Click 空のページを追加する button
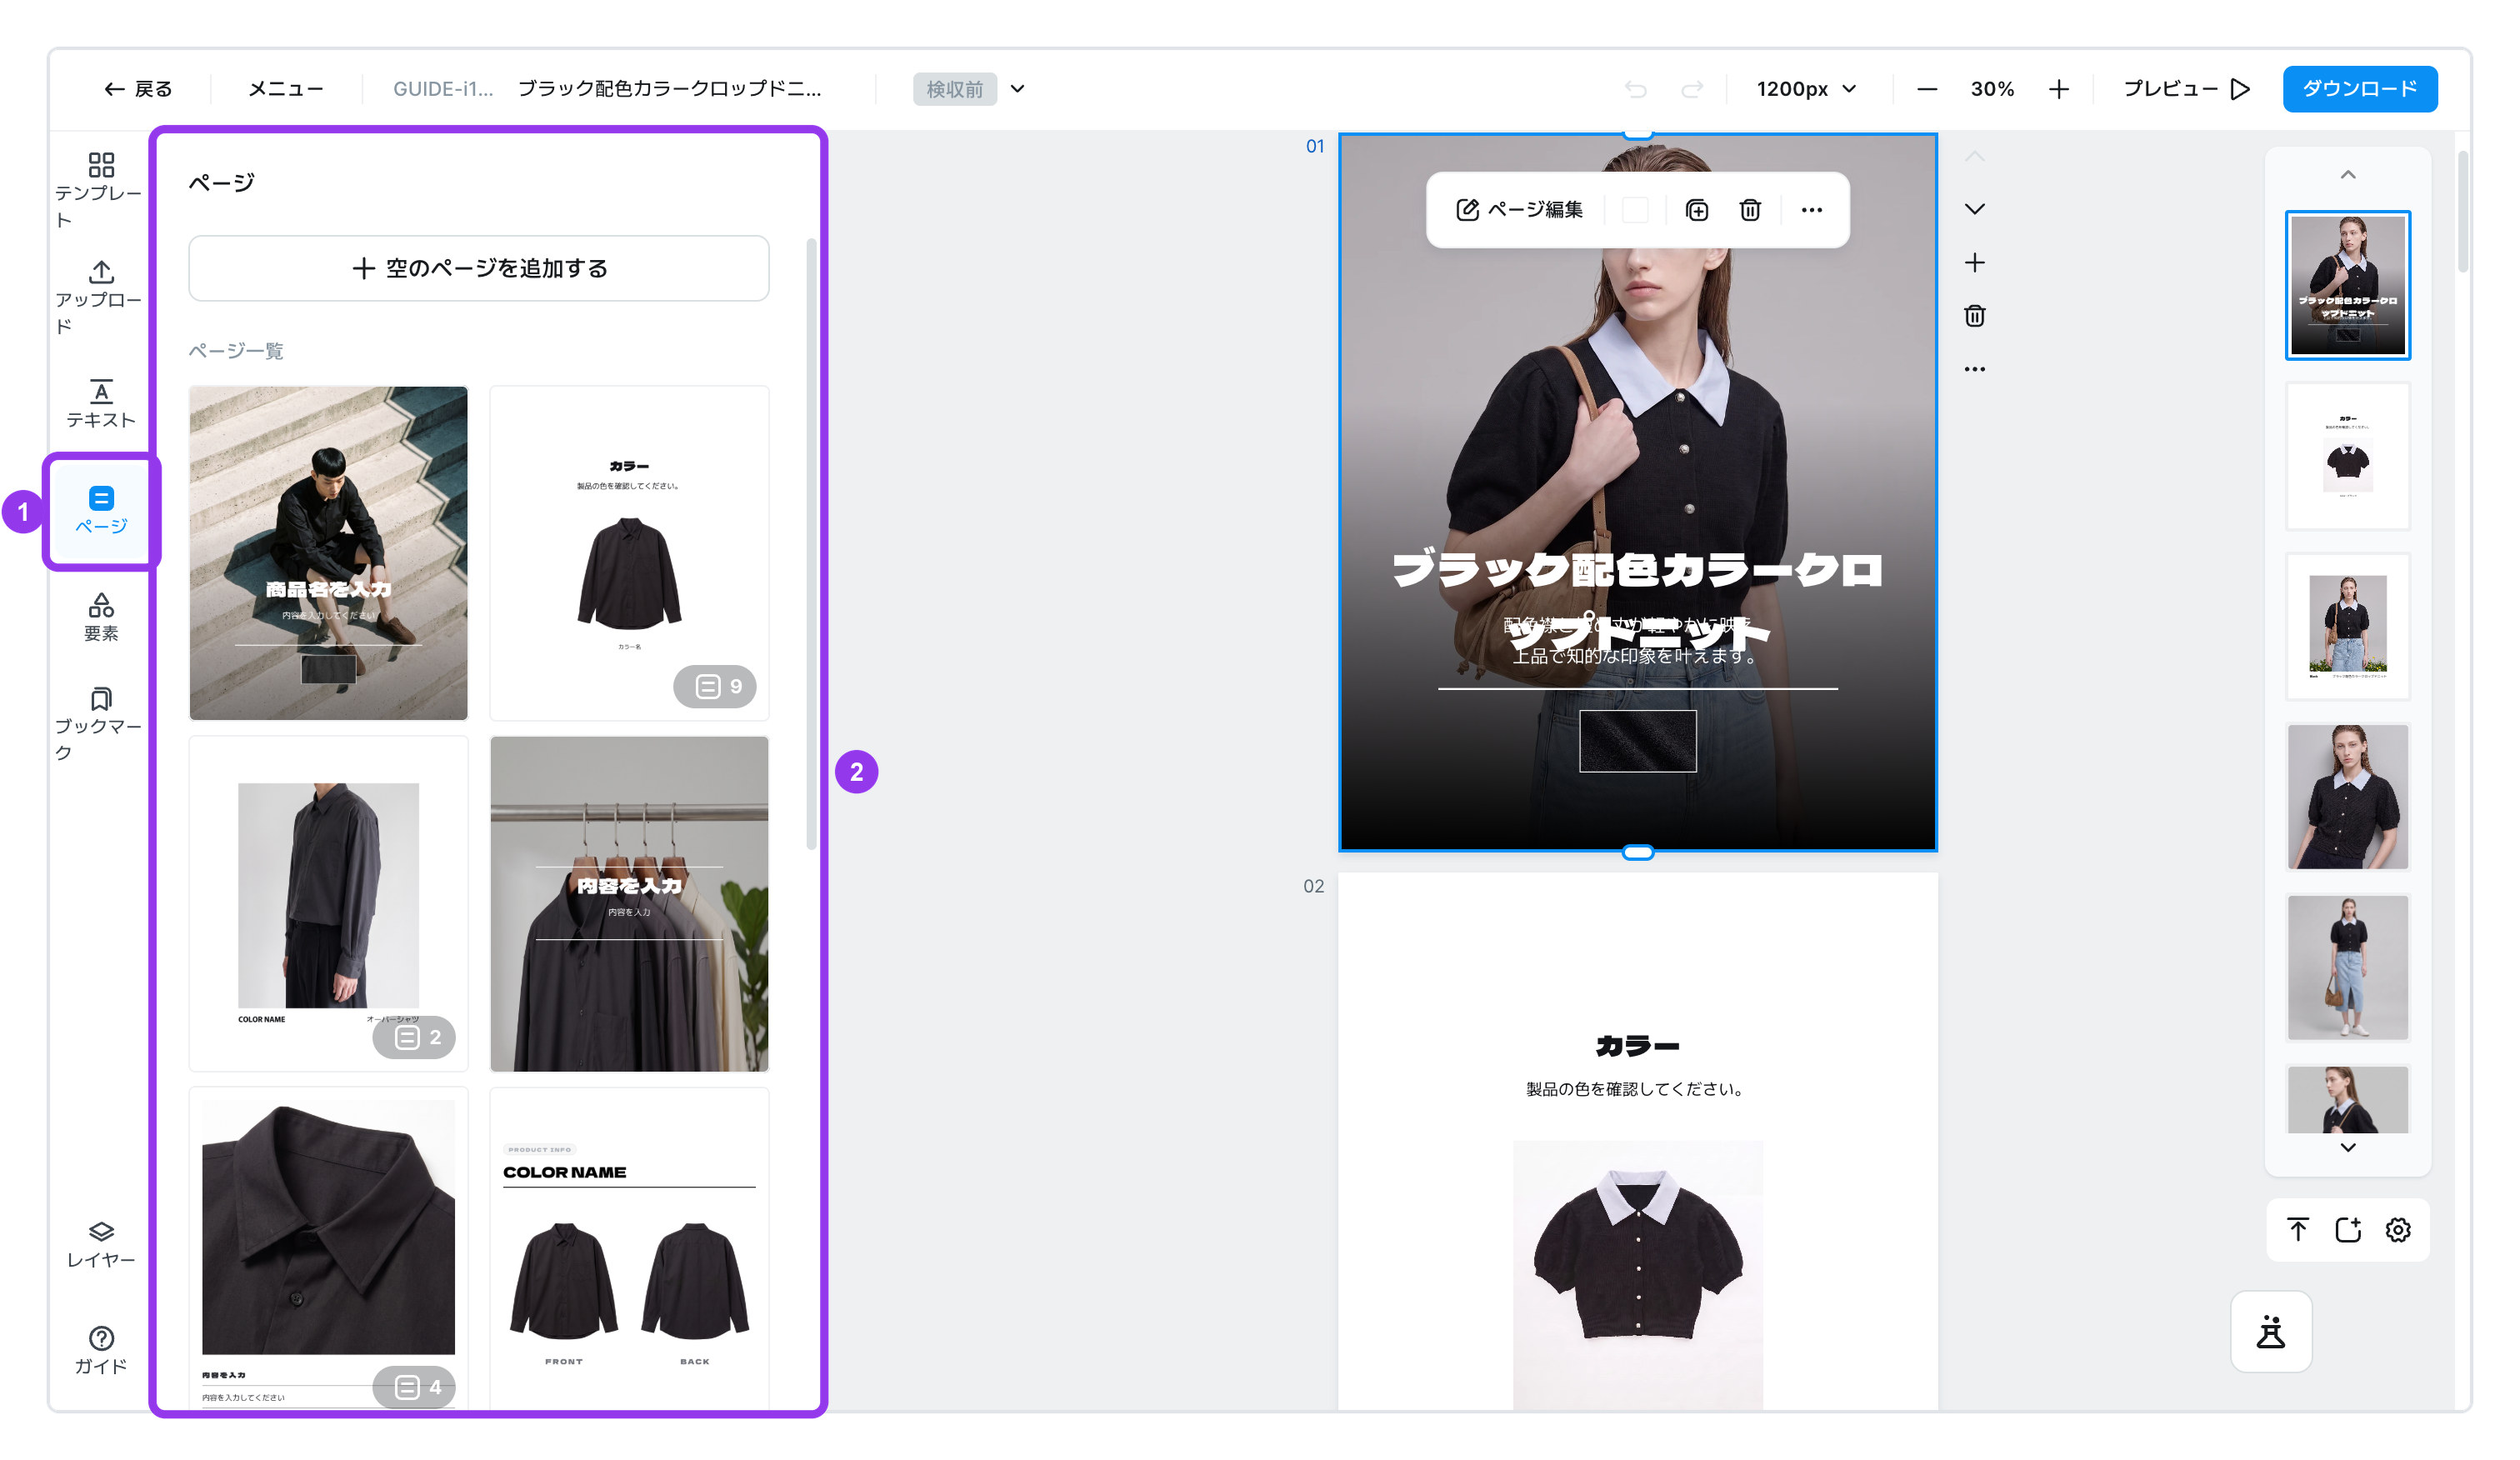2520x1460 pixels. [479, 268]
